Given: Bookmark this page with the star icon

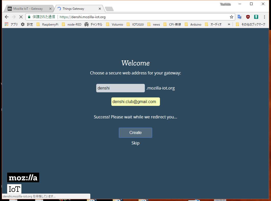Looking at the screenshot, I should tap(231, 17).
